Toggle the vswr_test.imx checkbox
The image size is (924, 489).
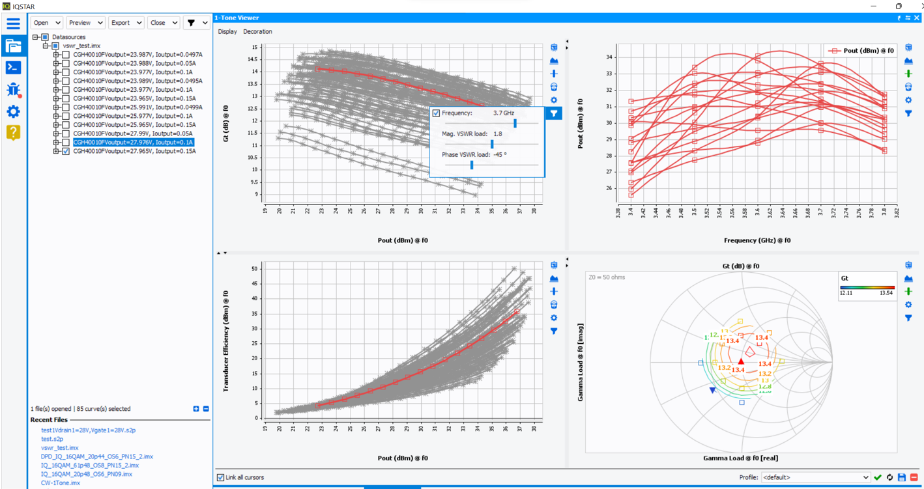tap(55, 46)
